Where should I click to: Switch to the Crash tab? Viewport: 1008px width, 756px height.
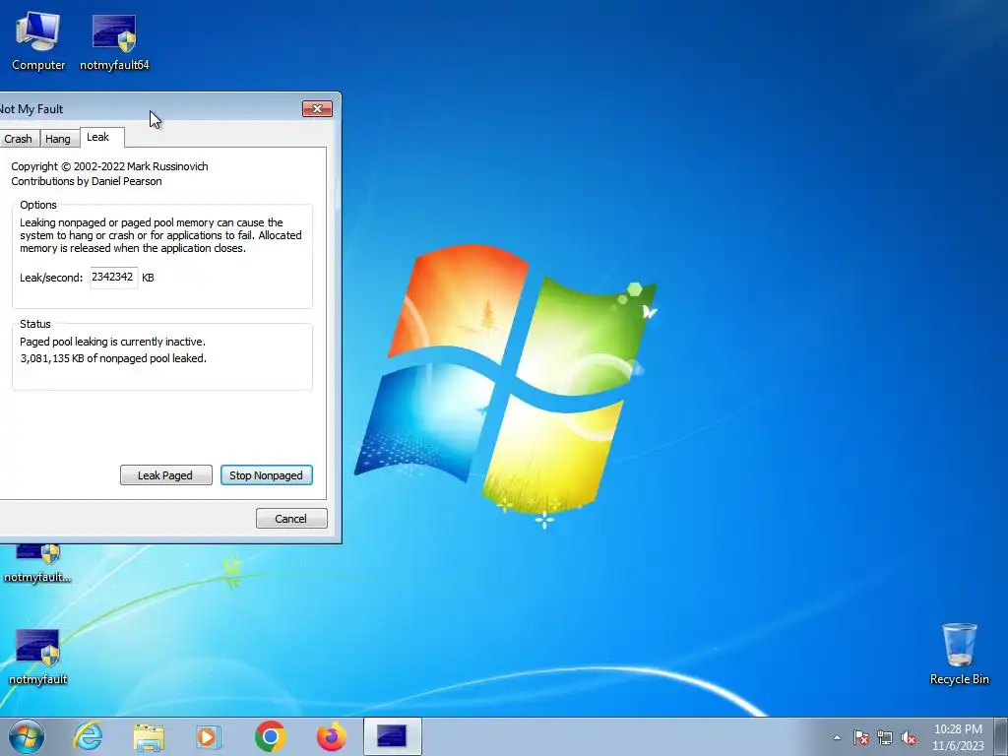tap(18, 139)
